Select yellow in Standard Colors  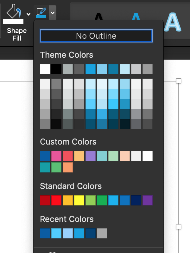(79, 200)
